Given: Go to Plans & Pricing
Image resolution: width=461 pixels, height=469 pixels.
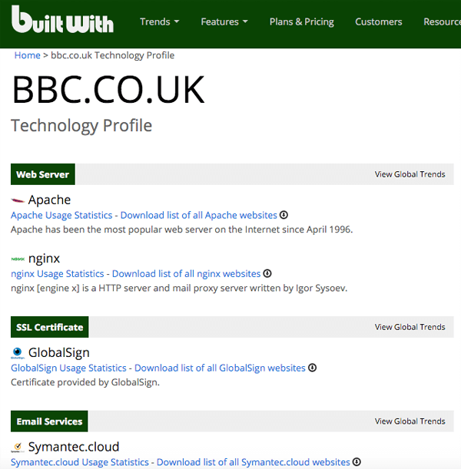Looking at the screenshot, I should tap(301, 21).
